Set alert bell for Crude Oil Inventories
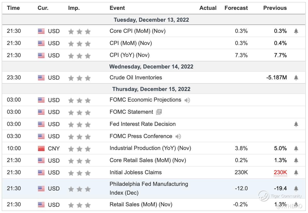The height and width of the screenshot is (213, 308). pos(296,78)
